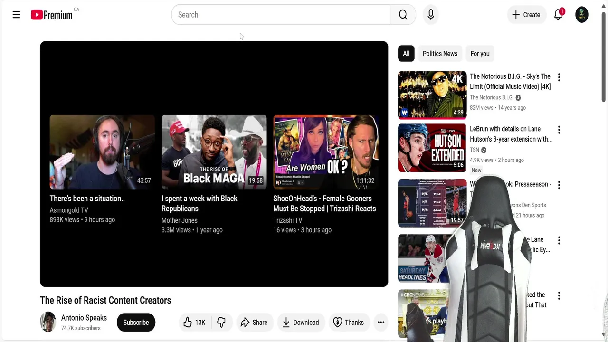
Task: Play 'Are Women OK?' suggested thumbnail
Action: click(x=326, y=152)
